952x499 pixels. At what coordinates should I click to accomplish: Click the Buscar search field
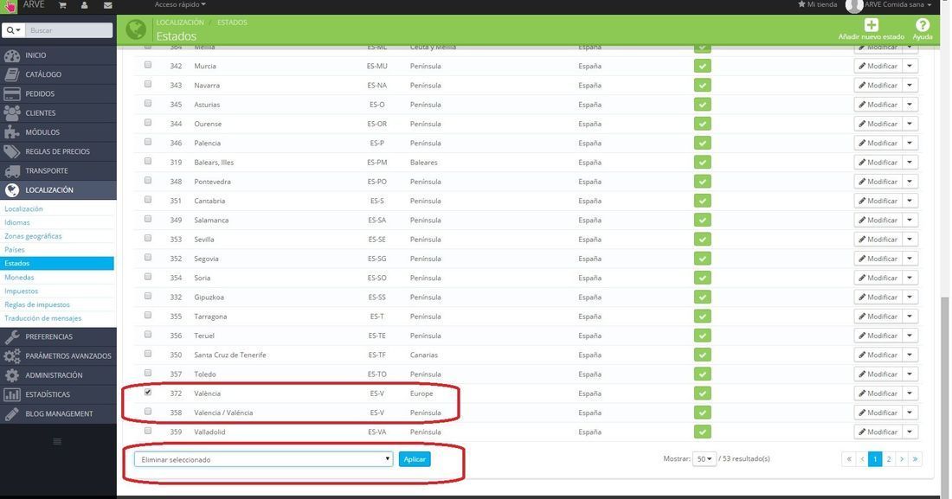(68, 30)
